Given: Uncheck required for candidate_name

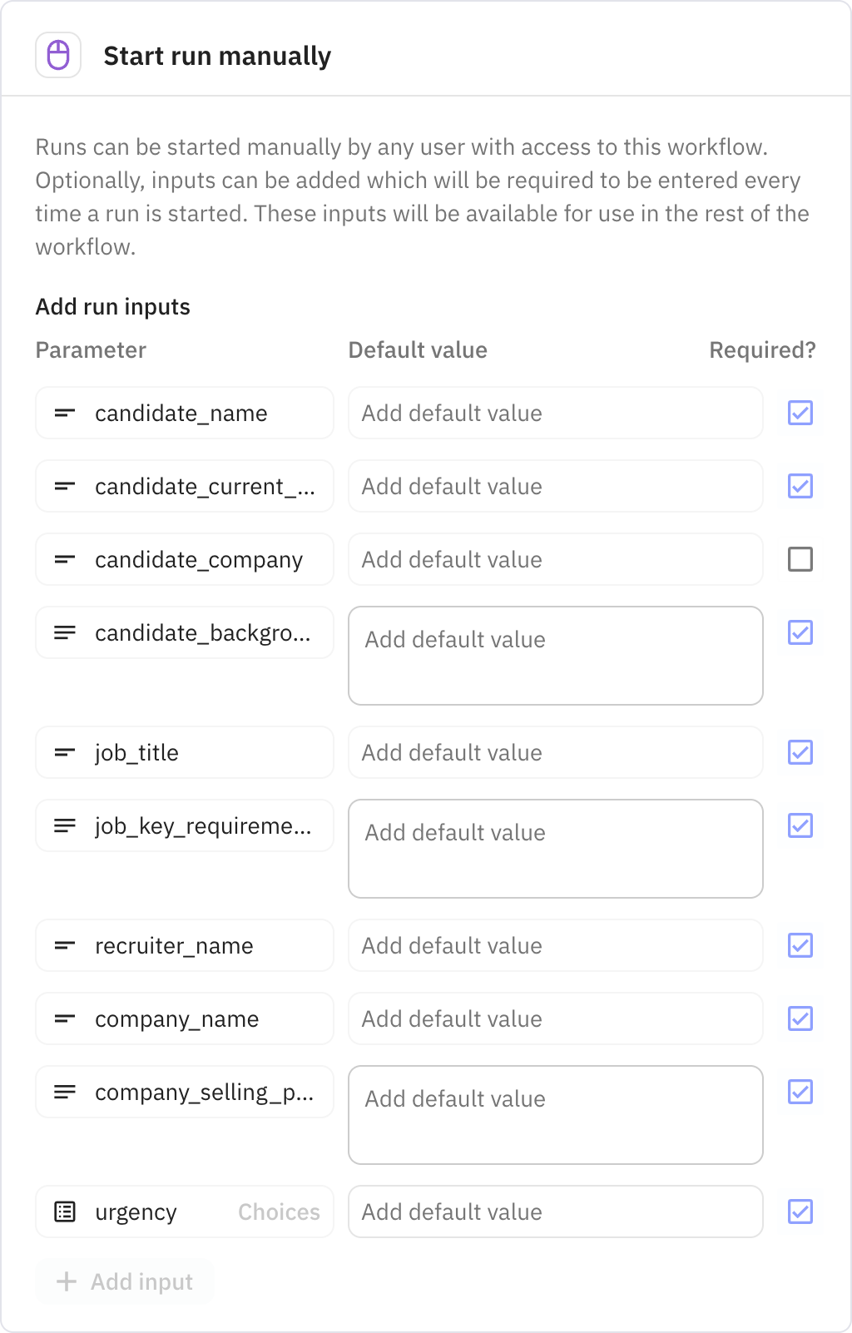Looking at the screenshot, I should pos(800,414).
